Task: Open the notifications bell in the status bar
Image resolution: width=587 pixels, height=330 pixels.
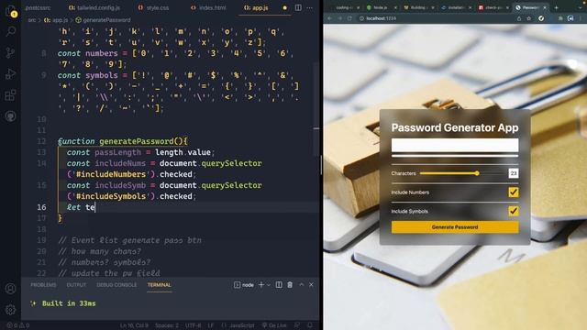Action: [310, 325]
